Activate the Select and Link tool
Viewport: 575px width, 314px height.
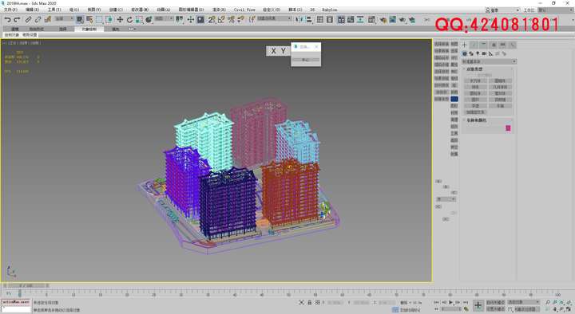tap(28, 19)
